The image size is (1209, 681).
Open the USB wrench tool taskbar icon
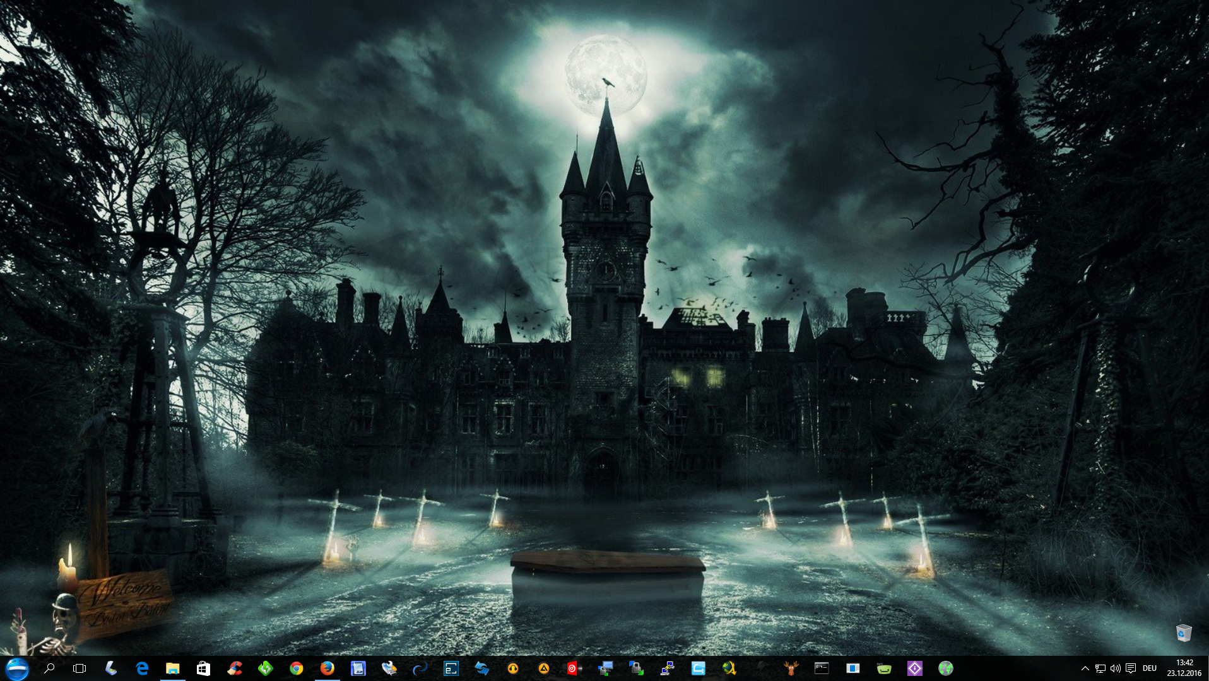(x=389, y=668)
